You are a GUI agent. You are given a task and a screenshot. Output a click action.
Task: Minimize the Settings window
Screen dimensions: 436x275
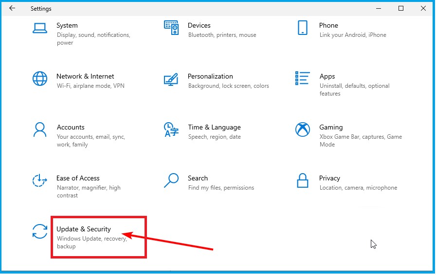click(x=379, y=8)
